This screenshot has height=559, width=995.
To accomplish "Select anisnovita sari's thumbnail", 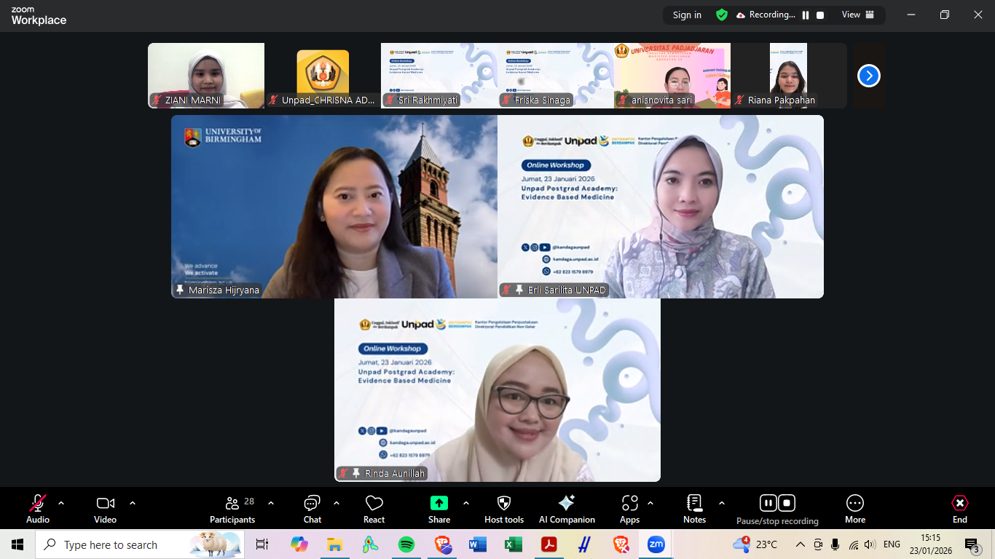I will pyautogui.click(x=672, y=76).
